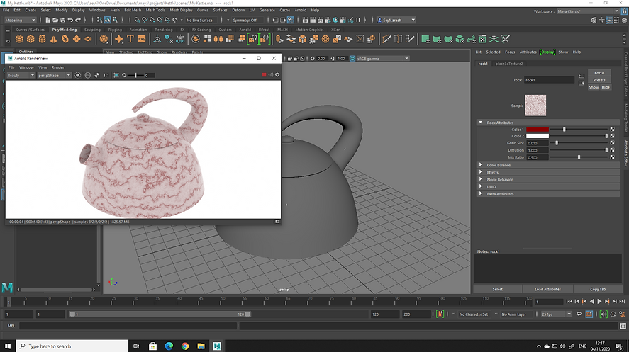Open the Workspace Maya Classic dropdown
629x352 pixels.
pyautogui.click(x=588, y=11)
